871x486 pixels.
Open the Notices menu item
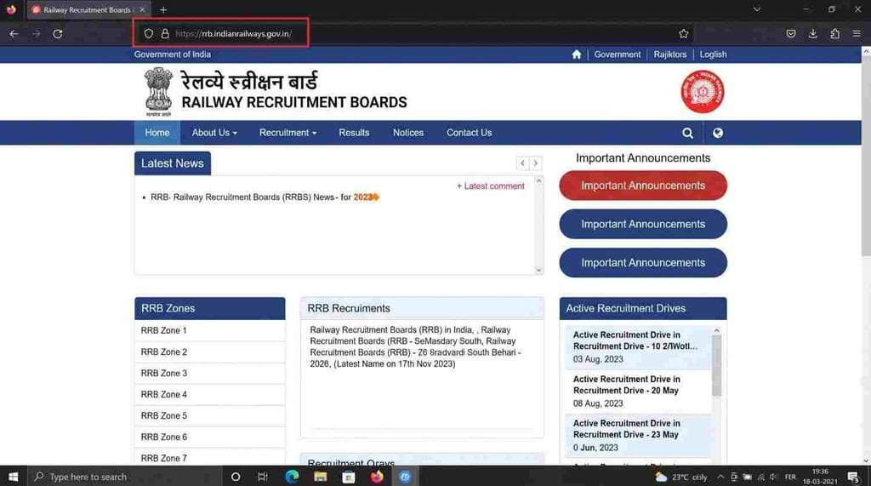408,133
